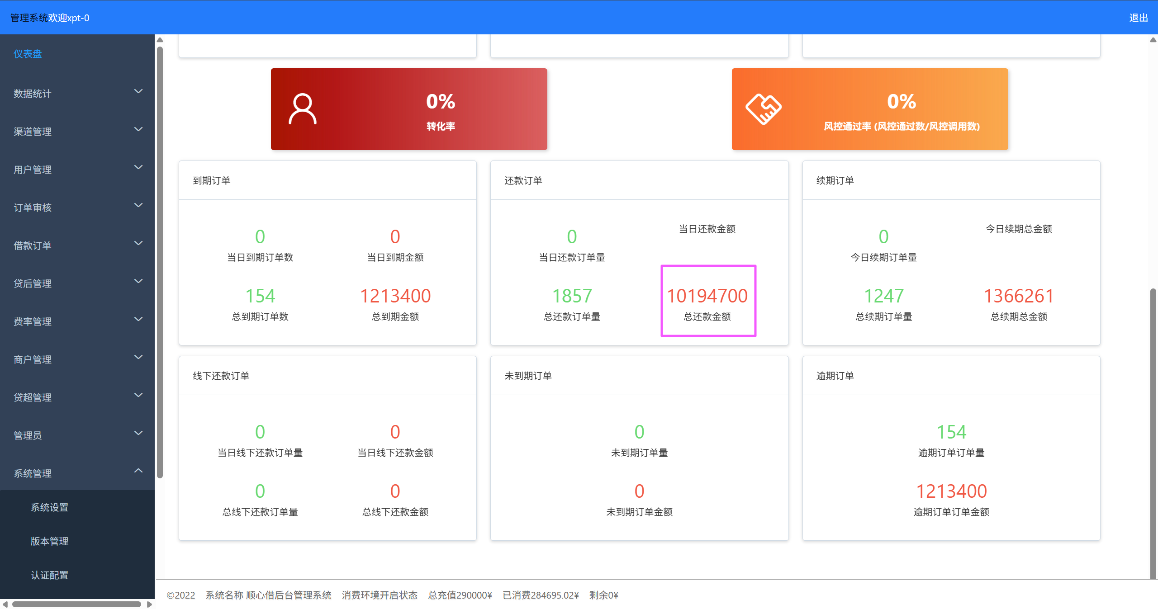Click the 逾期订单 card title
Image resolution: width=1158 pixels, height=609 pixels.
click(x=835, y=376)
